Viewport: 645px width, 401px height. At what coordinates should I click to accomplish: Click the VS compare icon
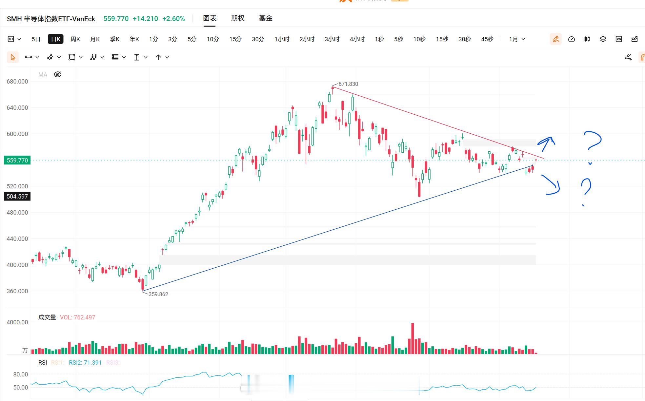619,39
